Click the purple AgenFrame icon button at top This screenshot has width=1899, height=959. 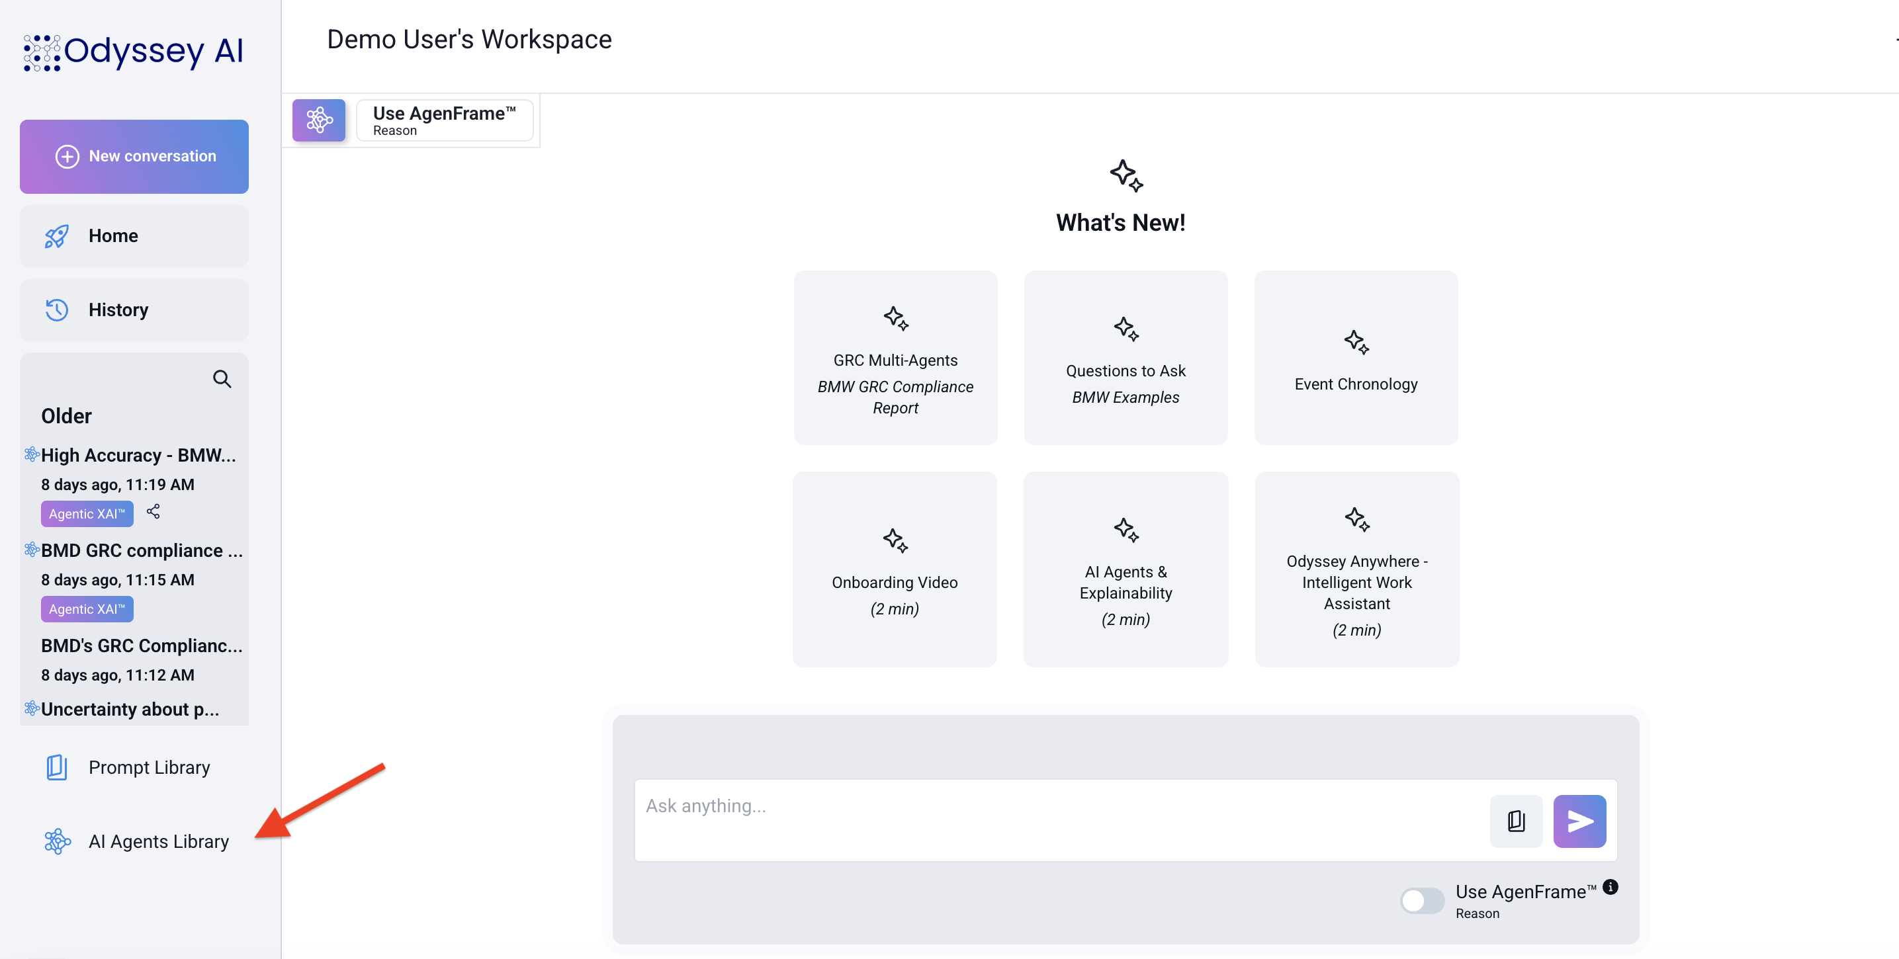click(x=318, y=120)
